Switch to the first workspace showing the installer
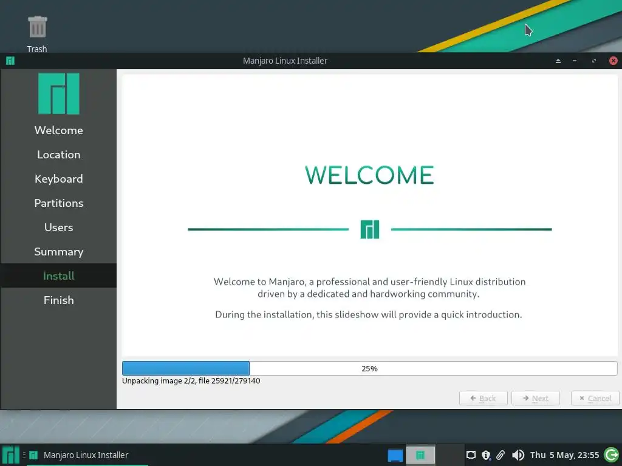The image size is (622, 466). (x=420, y=455)
